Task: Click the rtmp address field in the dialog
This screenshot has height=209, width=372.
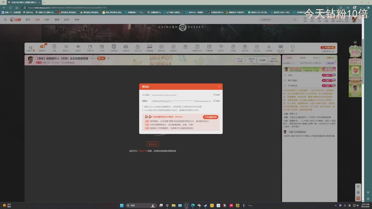Action: click(181, 95)
